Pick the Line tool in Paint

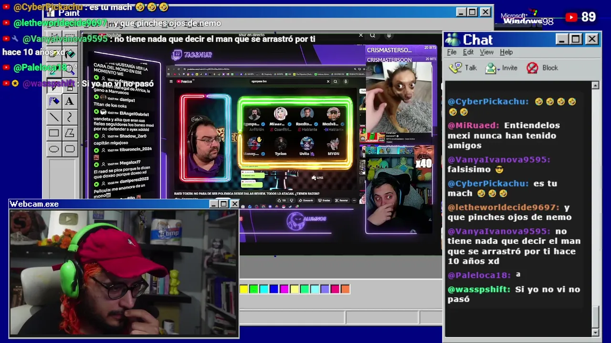point(54,117)
